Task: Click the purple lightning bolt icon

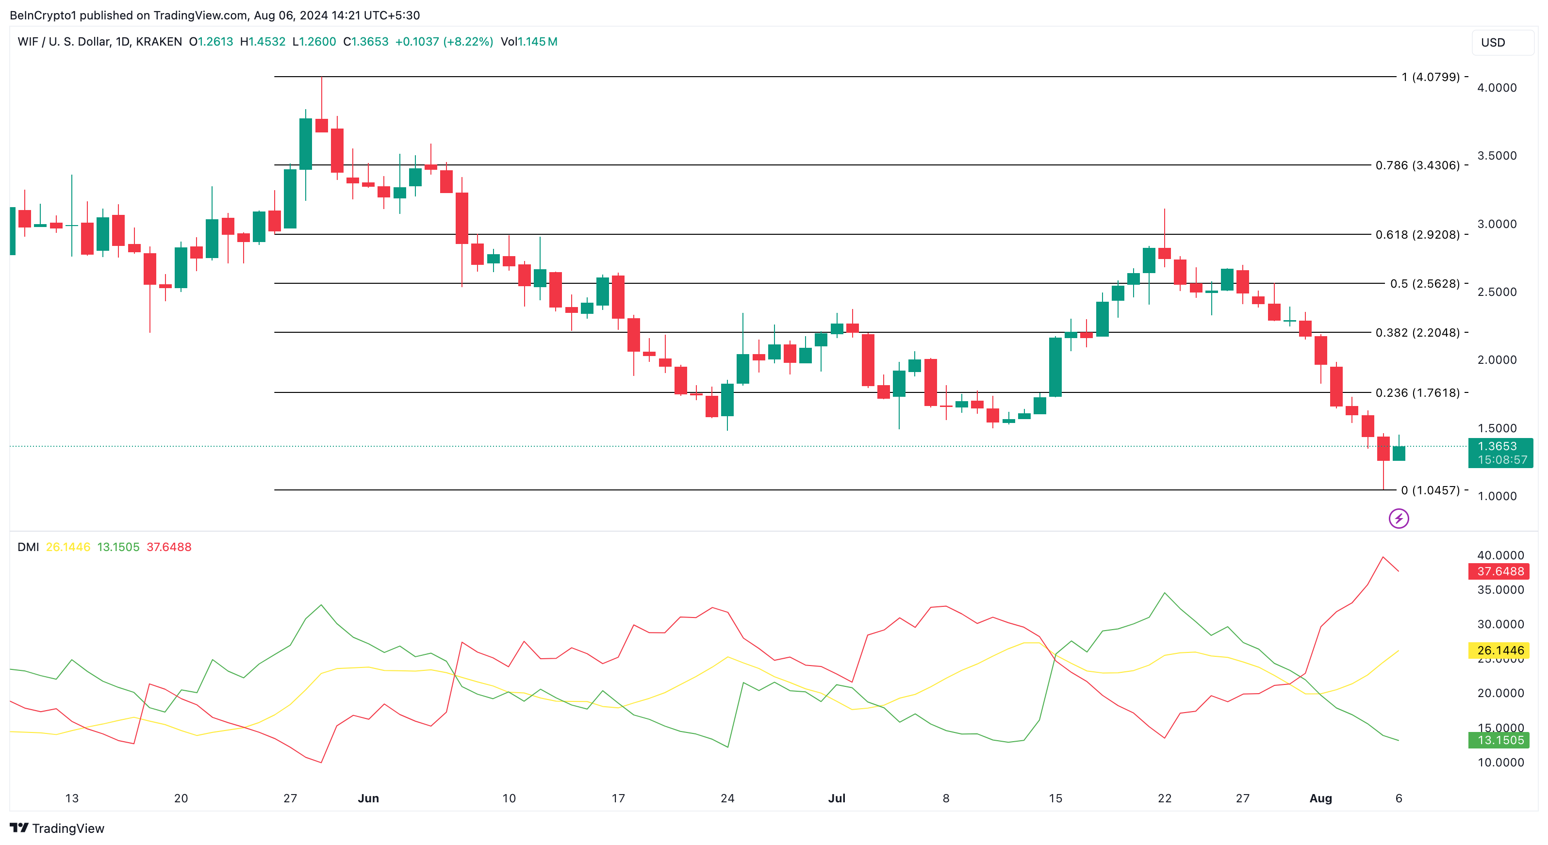Action: 1399,518
